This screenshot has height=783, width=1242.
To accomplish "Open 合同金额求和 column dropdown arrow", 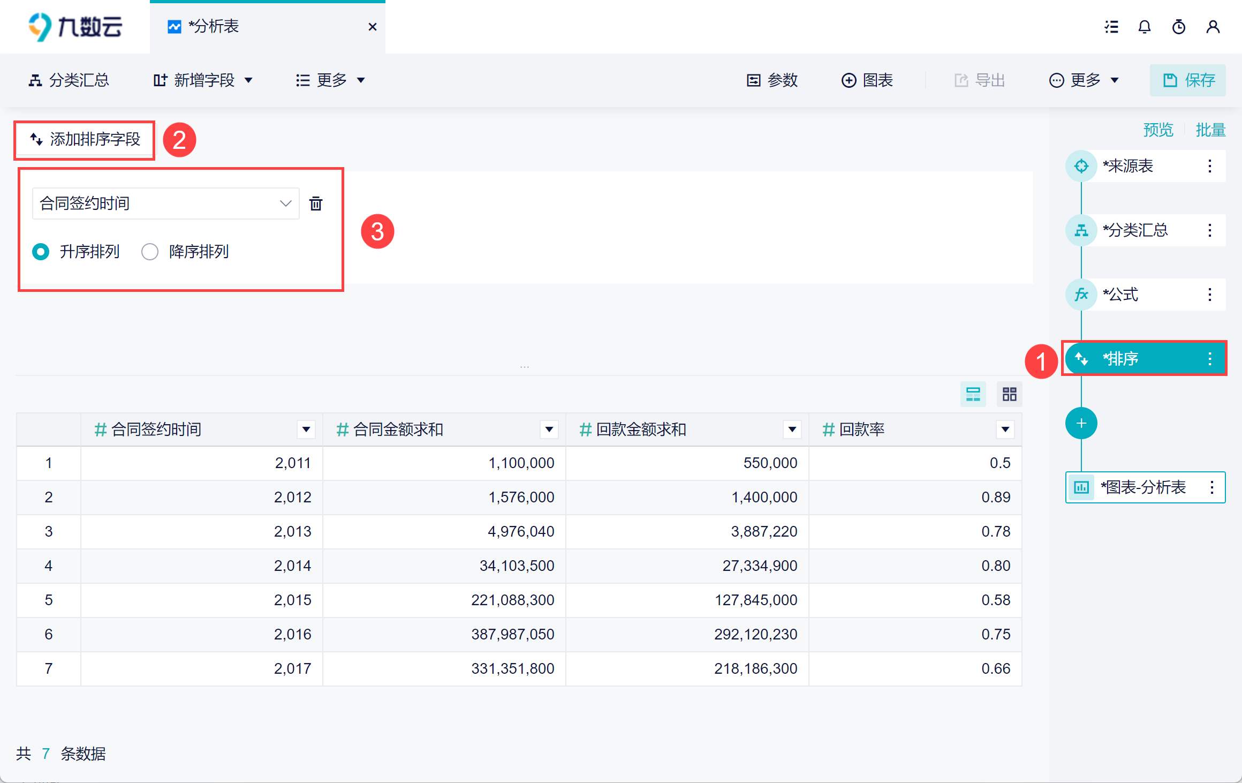I will (549, 430).
